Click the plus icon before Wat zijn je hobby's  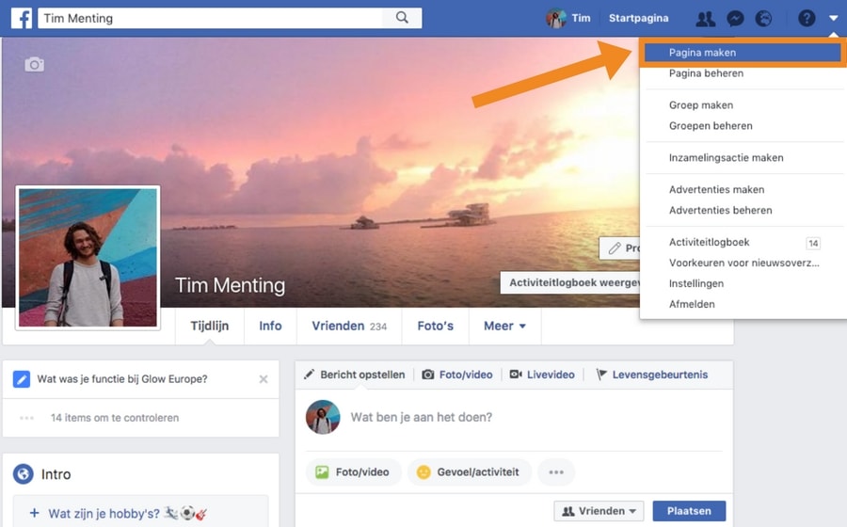[x=34, y=513]
